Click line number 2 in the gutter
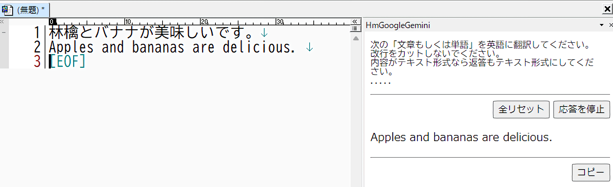613x187 pixels. pos(37,47)
